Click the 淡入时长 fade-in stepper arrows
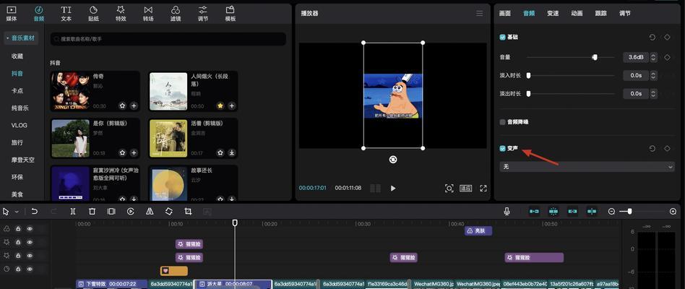 pyautogui.click(x=653, y=76)
